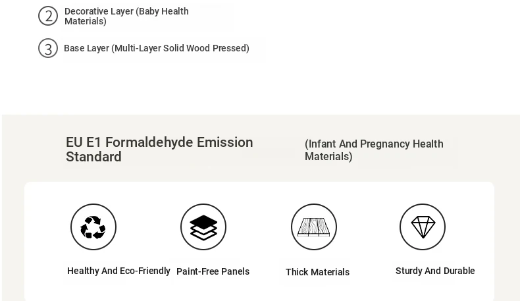Click the Base Layer (Multi-Layer Solid Wood Pressed) text
This screenshot has width=520, height=301.
[x=157, y=48]
